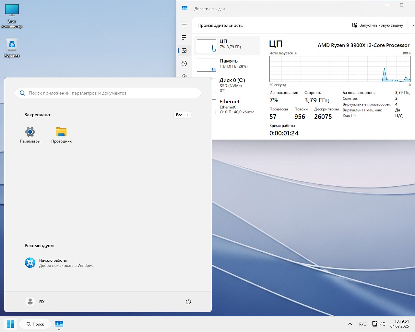Click the Дескрипторы count 26075
This screenshot has width=415, height=332.
click(x=323, y=117)
